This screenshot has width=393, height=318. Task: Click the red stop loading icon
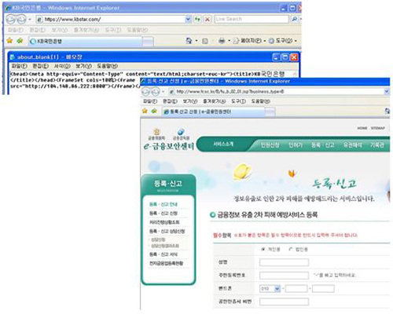(208, 19)
